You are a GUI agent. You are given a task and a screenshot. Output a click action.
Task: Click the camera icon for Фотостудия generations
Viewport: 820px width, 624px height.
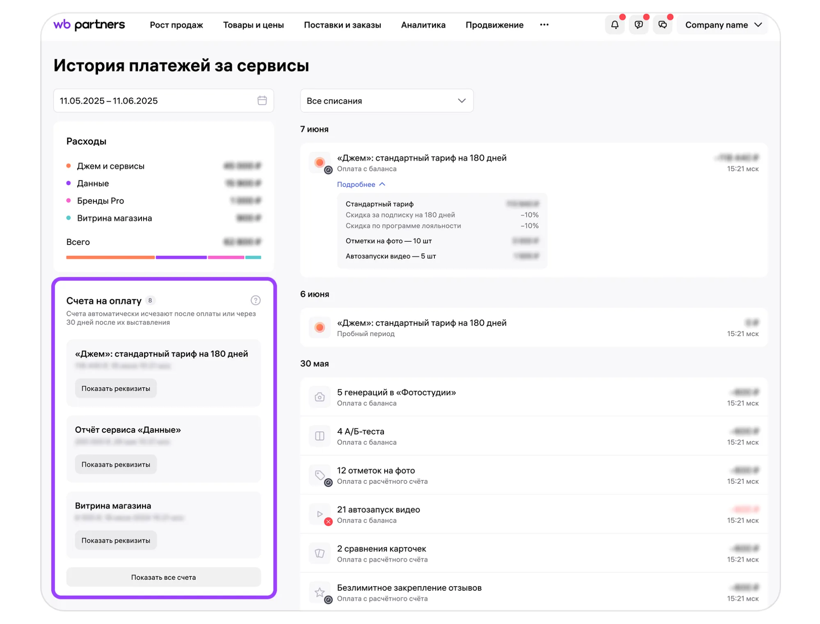320,397
